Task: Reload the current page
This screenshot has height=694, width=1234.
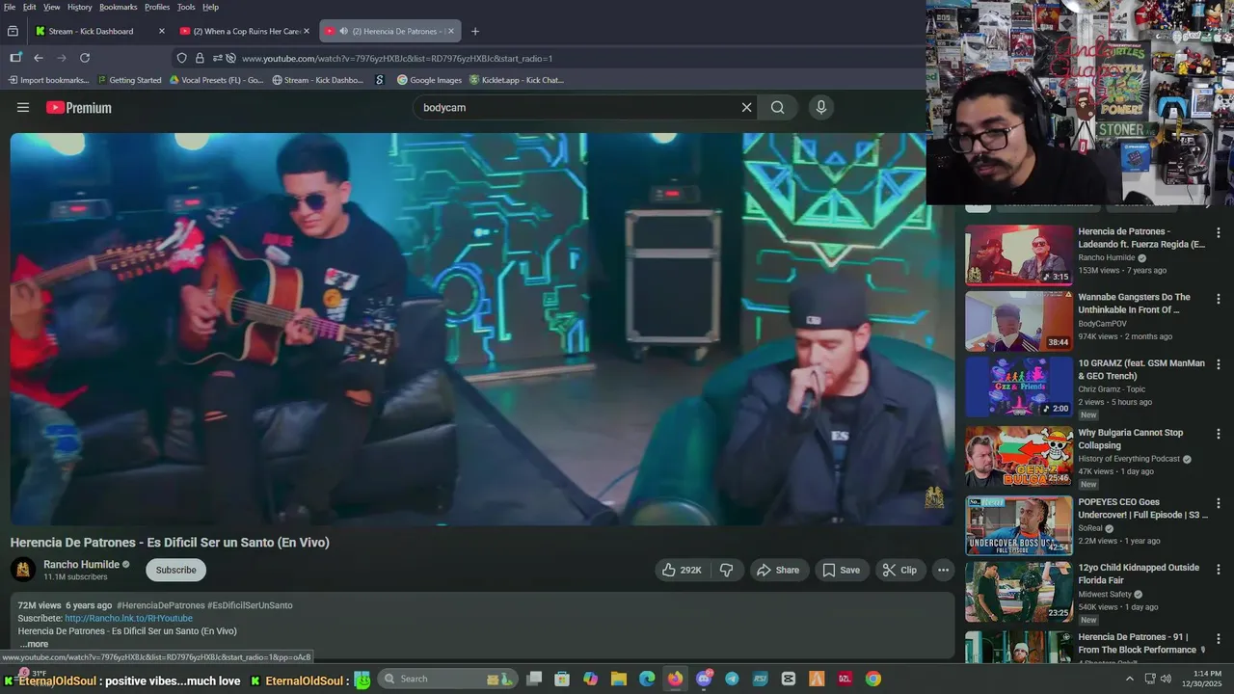Action: point(85,58)
